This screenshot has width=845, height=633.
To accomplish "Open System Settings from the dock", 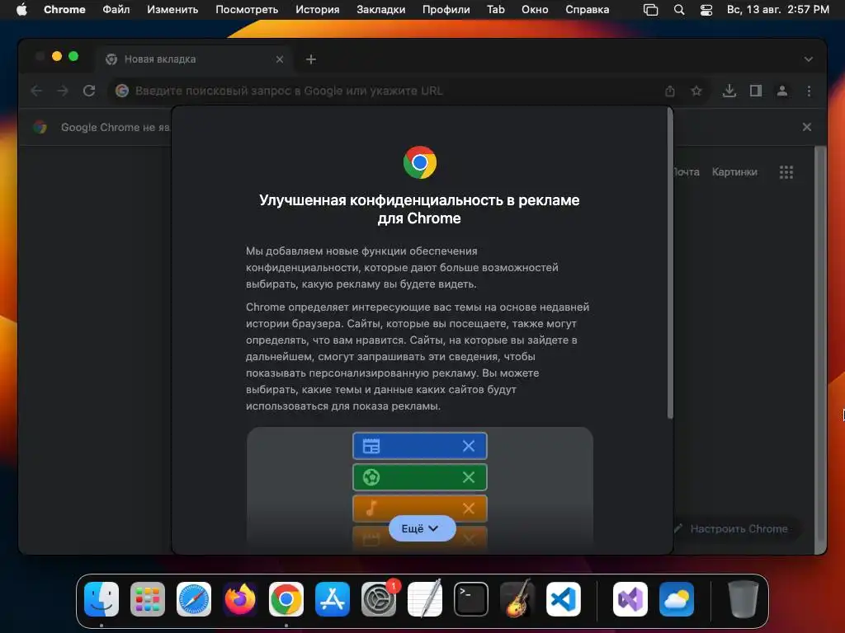I will click(x=378, y=599).
